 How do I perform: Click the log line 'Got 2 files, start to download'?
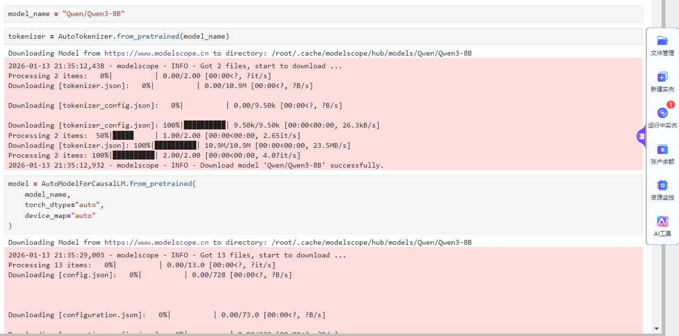175,66
